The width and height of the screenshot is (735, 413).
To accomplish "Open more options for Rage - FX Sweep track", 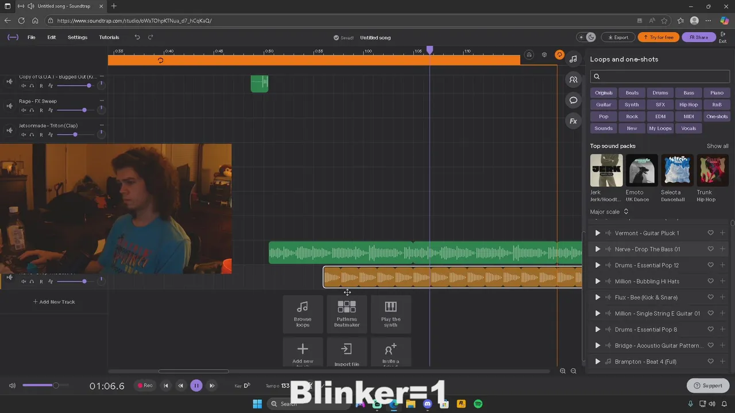I will 102,100.
